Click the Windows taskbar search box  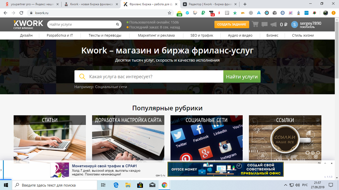(x=55, y=185)
